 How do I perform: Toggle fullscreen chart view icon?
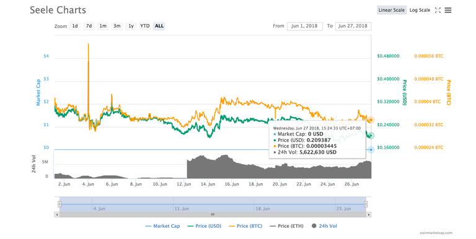coord(438,11)
